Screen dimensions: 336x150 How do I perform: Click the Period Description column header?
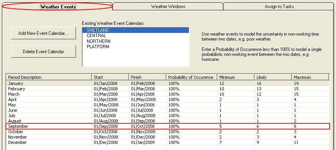tap(49, 77)
